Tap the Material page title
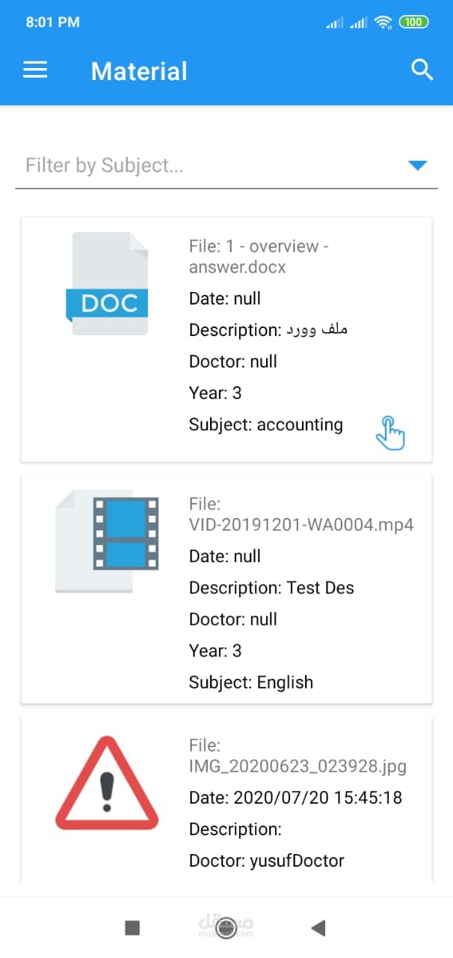Screen dimensions: 453x958 pyautogui.click(x=139, y=71)
